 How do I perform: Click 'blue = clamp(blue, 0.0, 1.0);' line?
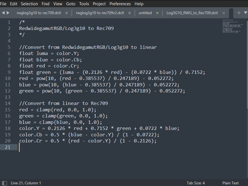pos(61,122)
